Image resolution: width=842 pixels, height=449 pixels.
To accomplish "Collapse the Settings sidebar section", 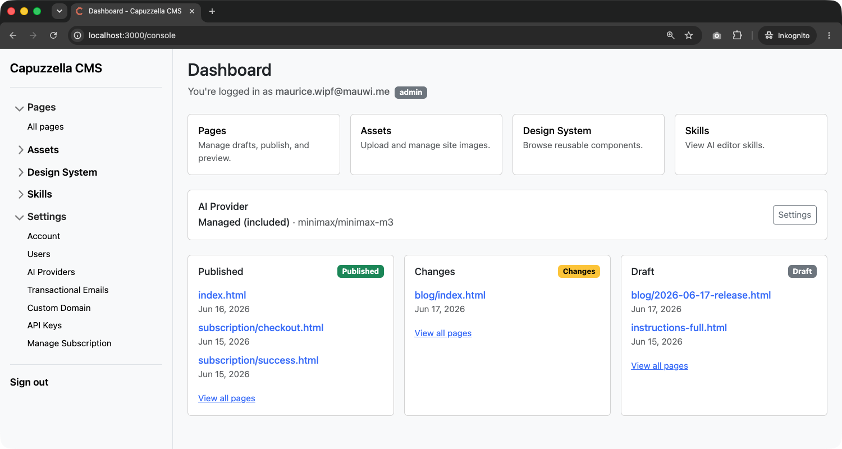I will click(20, 217).
